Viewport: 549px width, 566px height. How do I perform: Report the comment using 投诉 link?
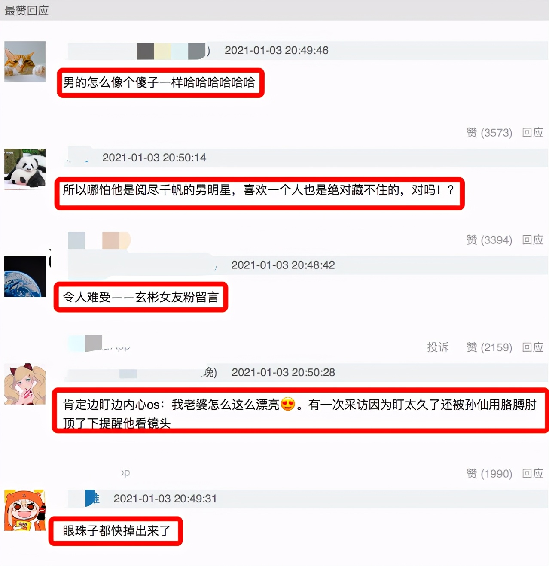[x=438, y=347]
